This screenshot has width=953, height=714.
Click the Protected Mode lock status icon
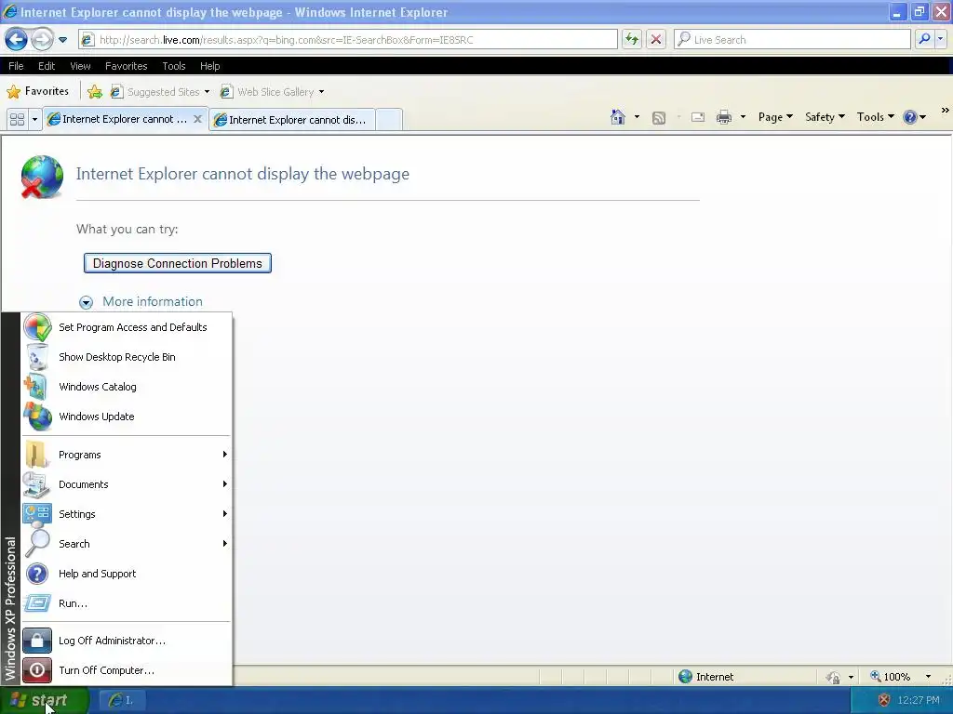(x=833, y=677)
